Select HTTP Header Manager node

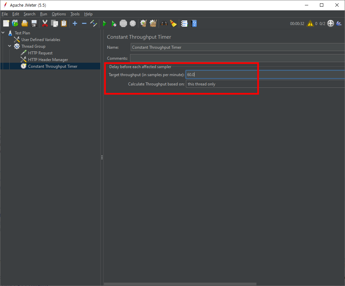click(x=48, y=60)
